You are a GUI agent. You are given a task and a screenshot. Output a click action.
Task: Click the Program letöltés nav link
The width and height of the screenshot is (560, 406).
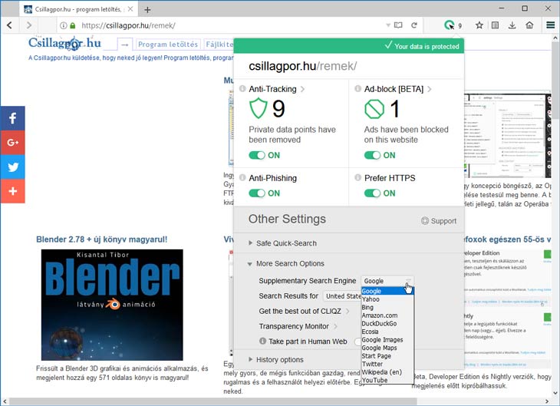[168, 45]
